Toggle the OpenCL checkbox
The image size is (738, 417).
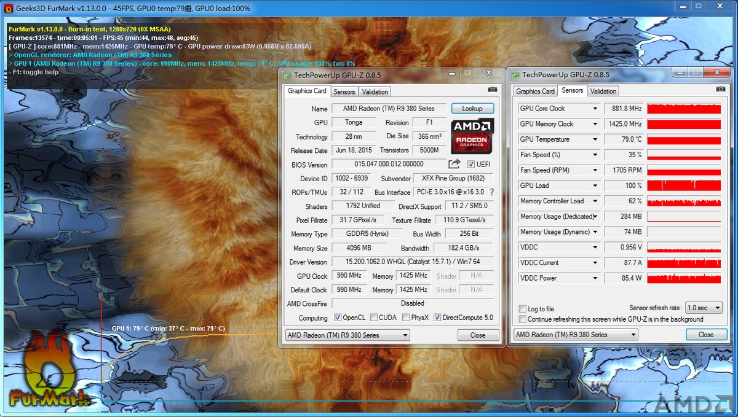338,318
